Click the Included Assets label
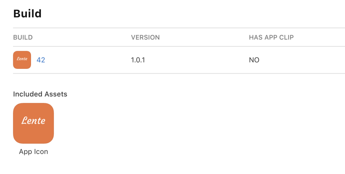Image resolution: width=345 pixels, height=174 pixels. pos(40,94)
